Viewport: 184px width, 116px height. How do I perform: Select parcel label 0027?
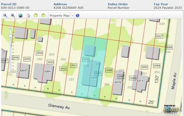pyautogui.click(x=159, y=36)
